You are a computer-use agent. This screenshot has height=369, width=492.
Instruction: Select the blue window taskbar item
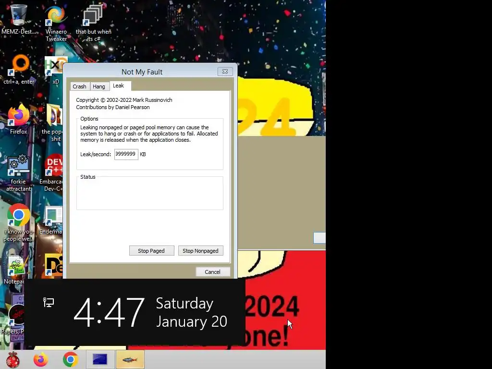coord(100,359)
